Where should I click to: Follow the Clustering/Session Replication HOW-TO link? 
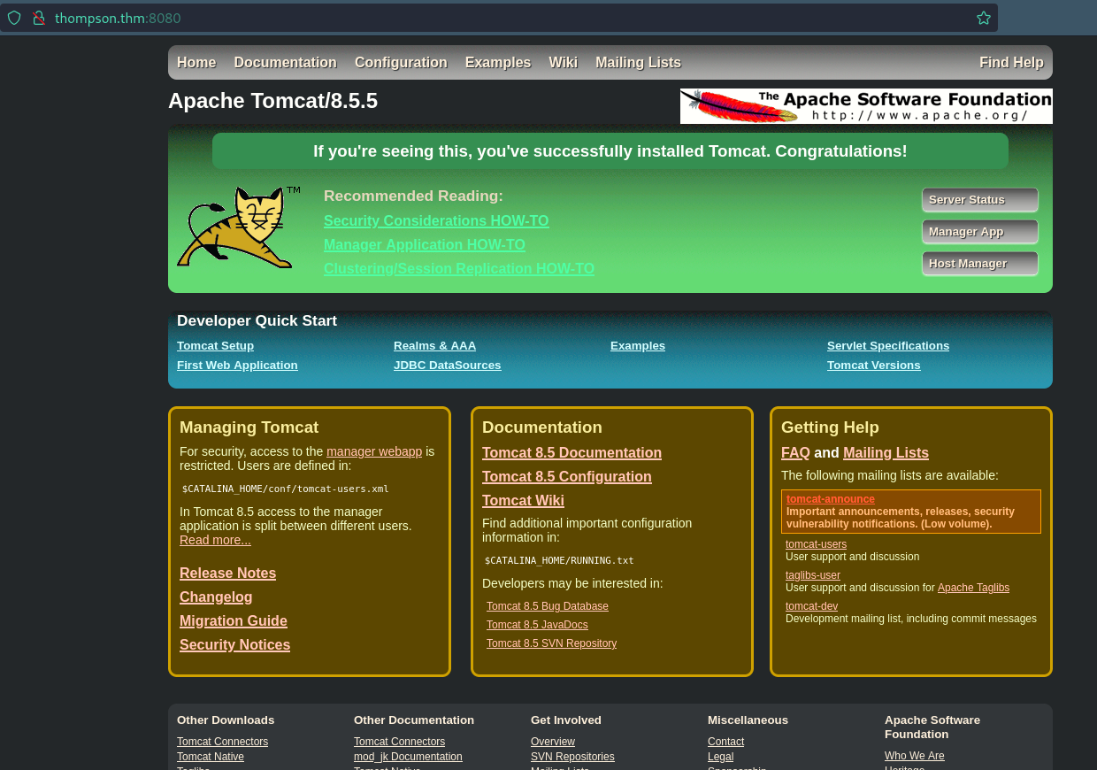coord(459,268)
